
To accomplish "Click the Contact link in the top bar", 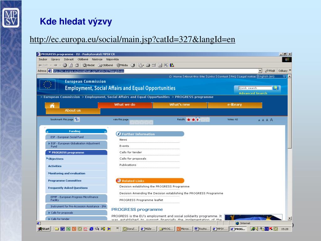I will [223, 77].
